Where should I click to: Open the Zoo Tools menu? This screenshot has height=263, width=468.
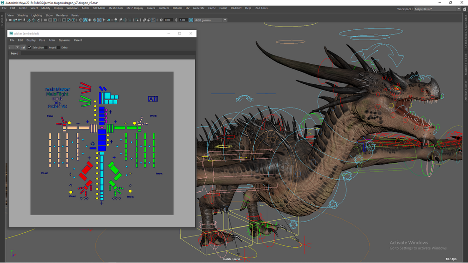(261, 8)
